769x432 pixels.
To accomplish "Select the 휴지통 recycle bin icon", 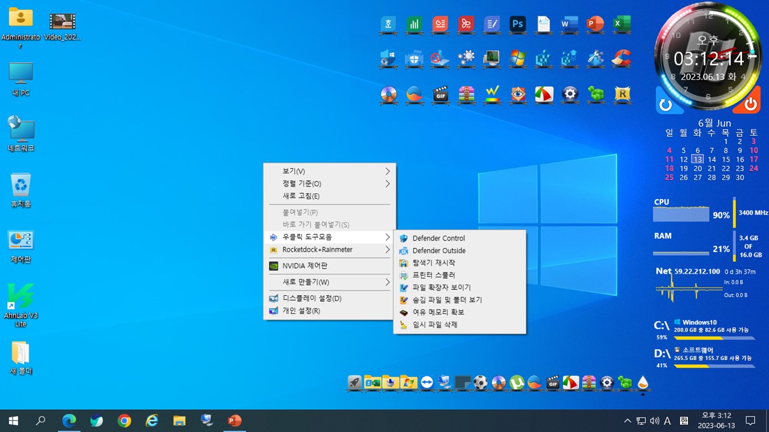I will click(20, 190).
